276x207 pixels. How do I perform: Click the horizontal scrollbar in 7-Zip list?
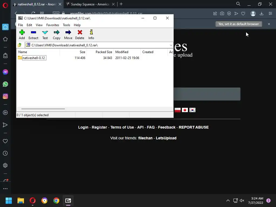43,109
